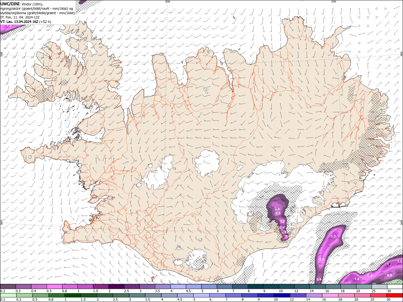Click the VT: Lau. 13.04.2024 16Z (+52 h) text
The width and height of the screenshot is (403, 302).
26,22
